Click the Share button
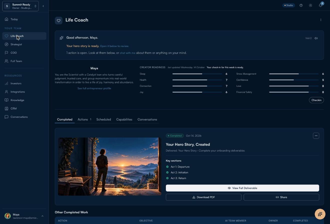Viewport: 330px width, 224px height. coord(281,197)
